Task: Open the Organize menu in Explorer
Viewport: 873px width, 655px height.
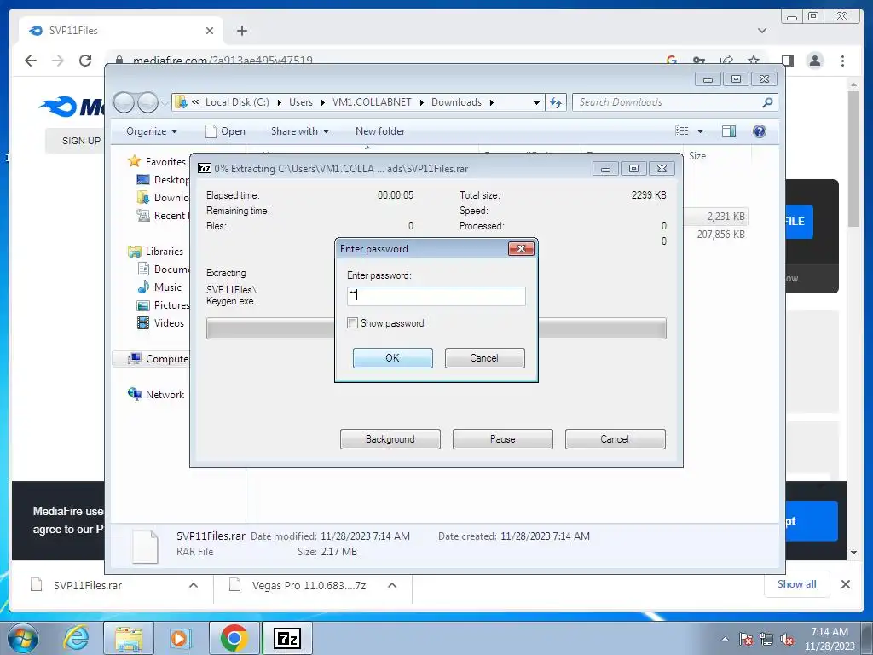Action: (152, 131)
